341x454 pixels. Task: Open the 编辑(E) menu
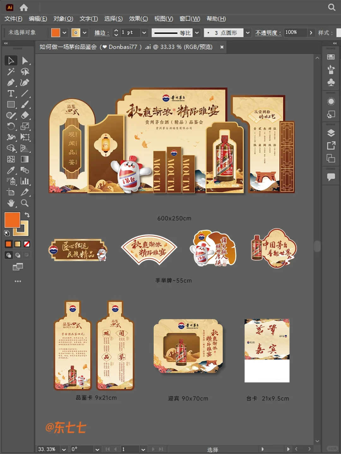tap(38, 19)
